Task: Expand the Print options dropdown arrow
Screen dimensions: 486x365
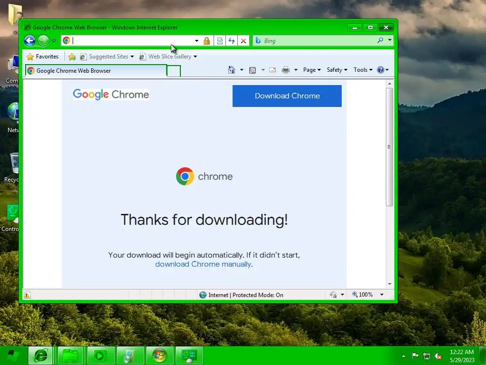Action: pos(296,70)
